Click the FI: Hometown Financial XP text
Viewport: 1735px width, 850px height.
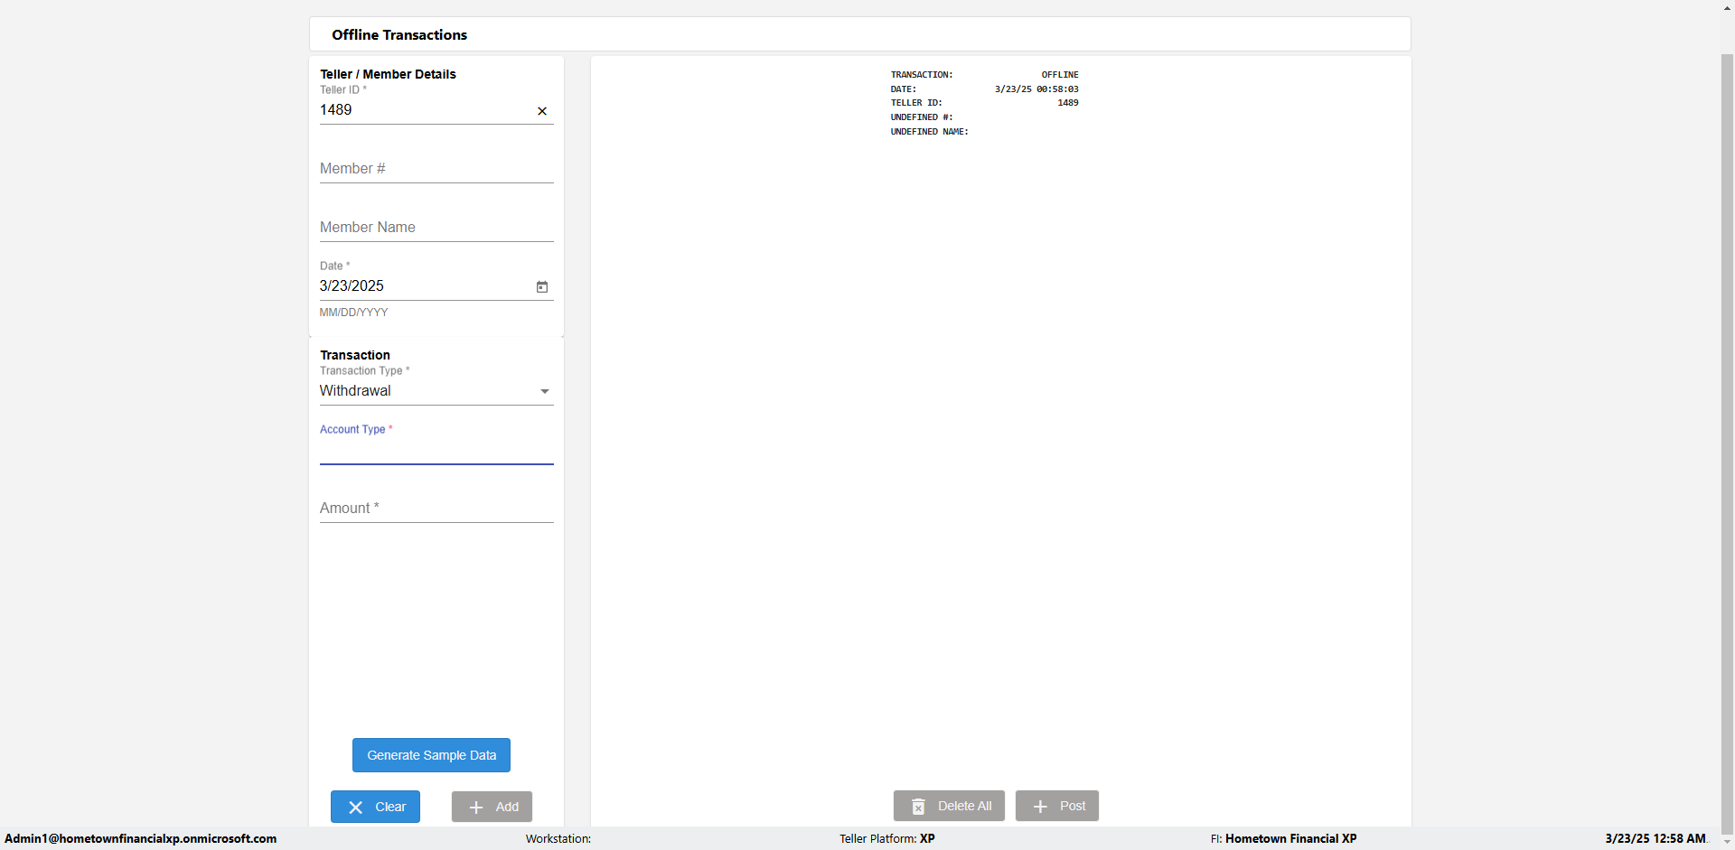click(x=1283, y=838)
